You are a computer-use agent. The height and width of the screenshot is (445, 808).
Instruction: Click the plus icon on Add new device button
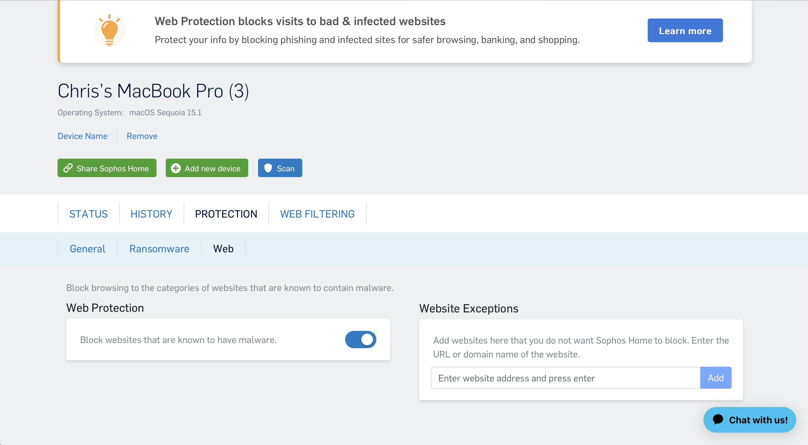[x=176, y=168]
